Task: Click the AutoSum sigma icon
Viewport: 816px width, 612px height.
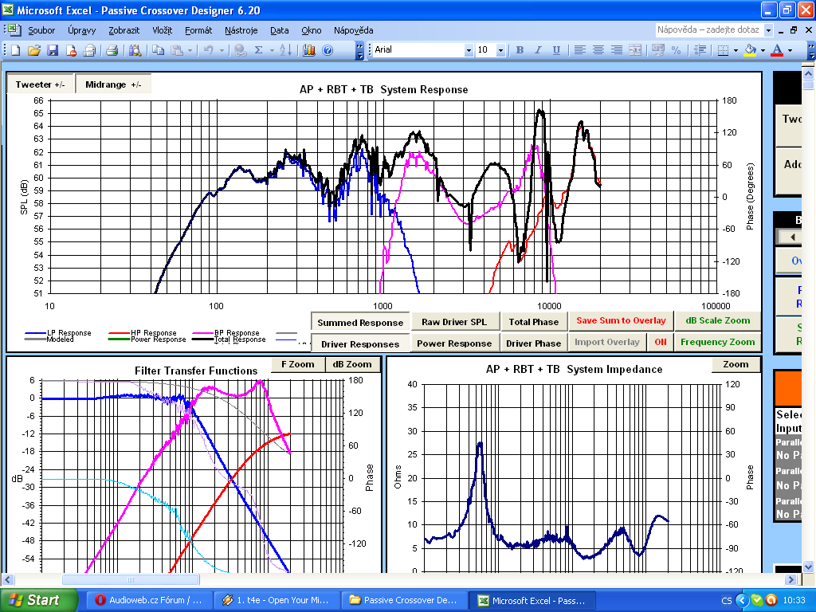Action: point(259,50)
